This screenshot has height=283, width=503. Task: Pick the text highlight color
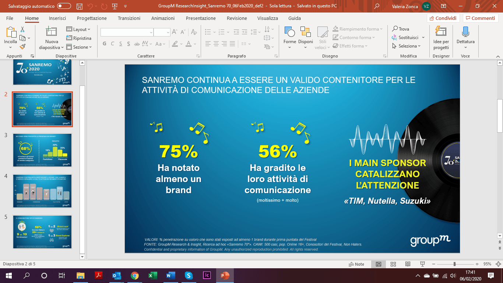[175, 44]
